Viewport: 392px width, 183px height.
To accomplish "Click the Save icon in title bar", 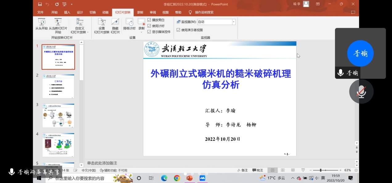I will (40, 4).
